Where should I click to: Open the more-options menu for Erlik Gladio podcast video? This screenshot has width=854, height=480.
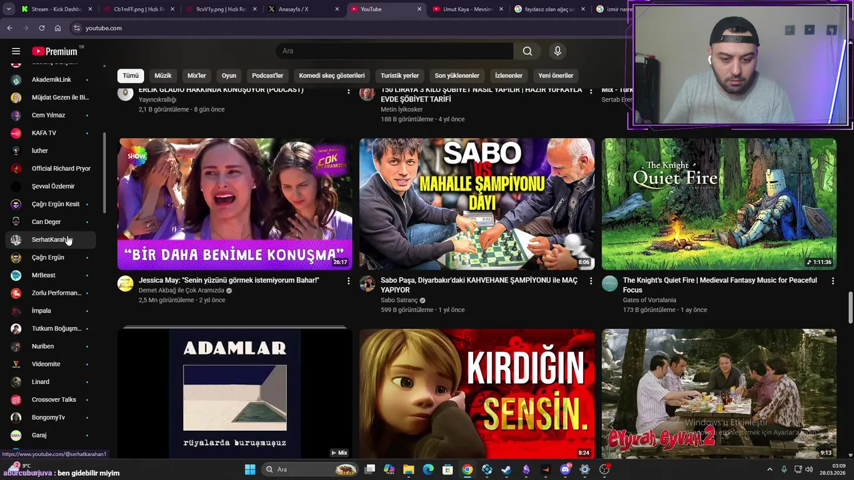[348, 91]
